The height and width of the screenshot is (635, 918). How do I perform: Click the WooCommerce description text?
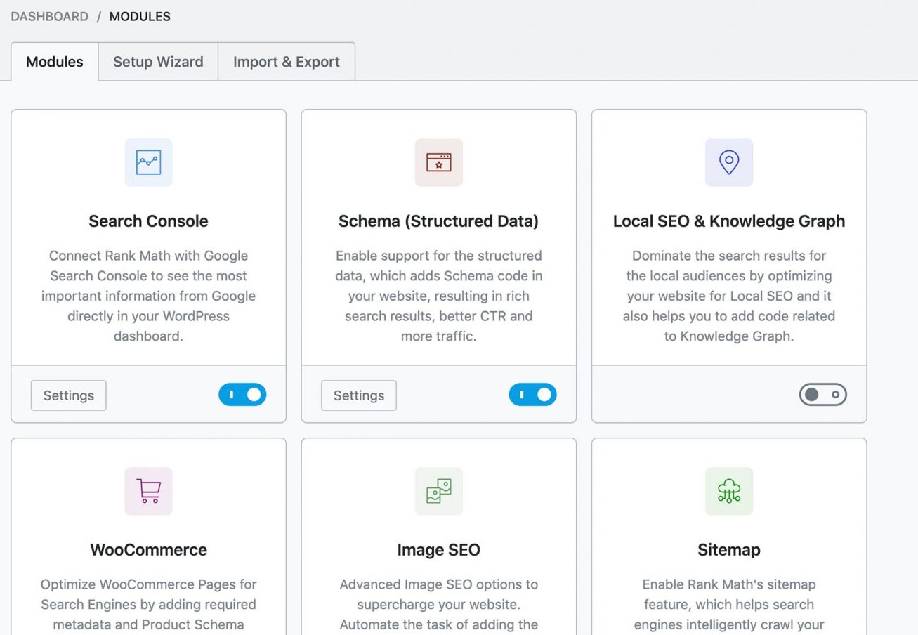(x=148, y=605)
